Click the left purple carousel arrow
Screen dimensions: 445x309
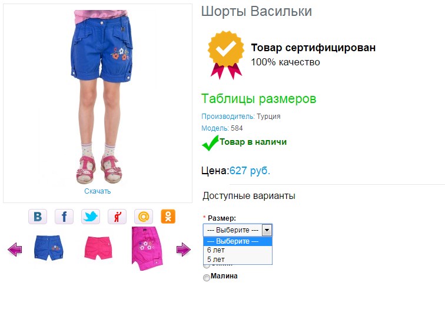pos(15,250)
